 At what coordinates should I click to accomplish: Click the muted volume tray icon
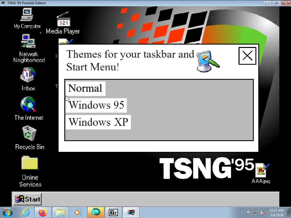click(x=262, y=213)
